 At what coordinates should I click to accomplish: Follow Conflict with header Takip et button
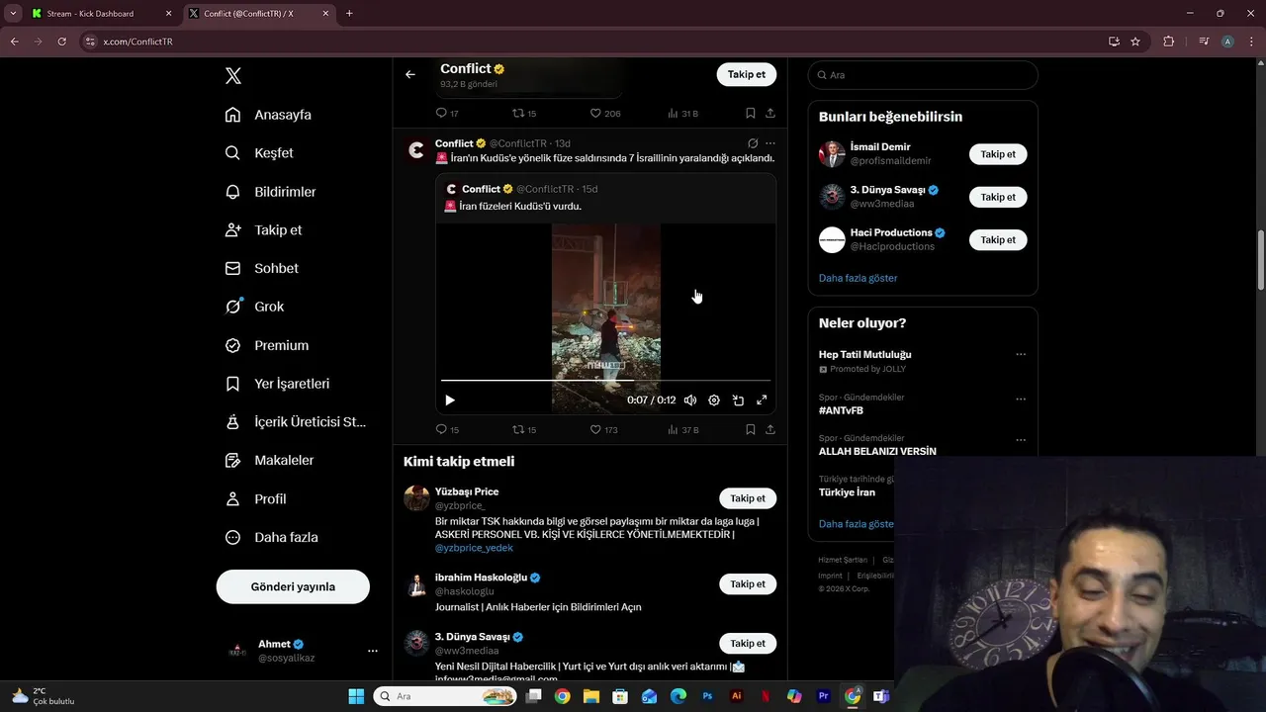pyautogui.click(x=747, y=74)
